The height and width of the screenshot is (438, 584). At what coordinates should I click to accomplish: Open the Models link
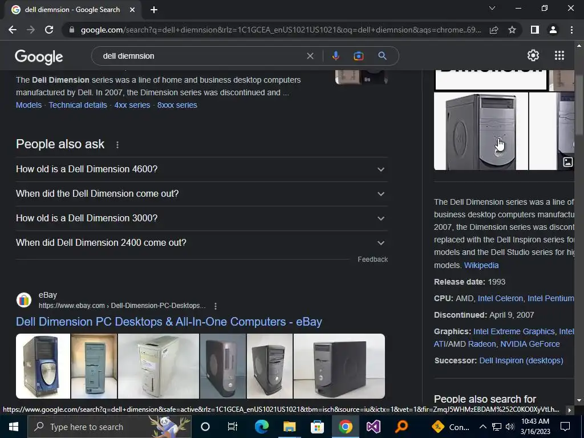click(x=29, y=105)
